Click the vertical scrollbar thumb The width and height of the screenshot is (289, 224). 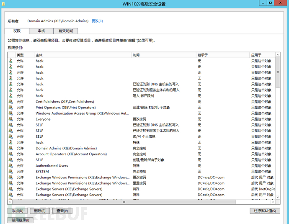point(278,72)
